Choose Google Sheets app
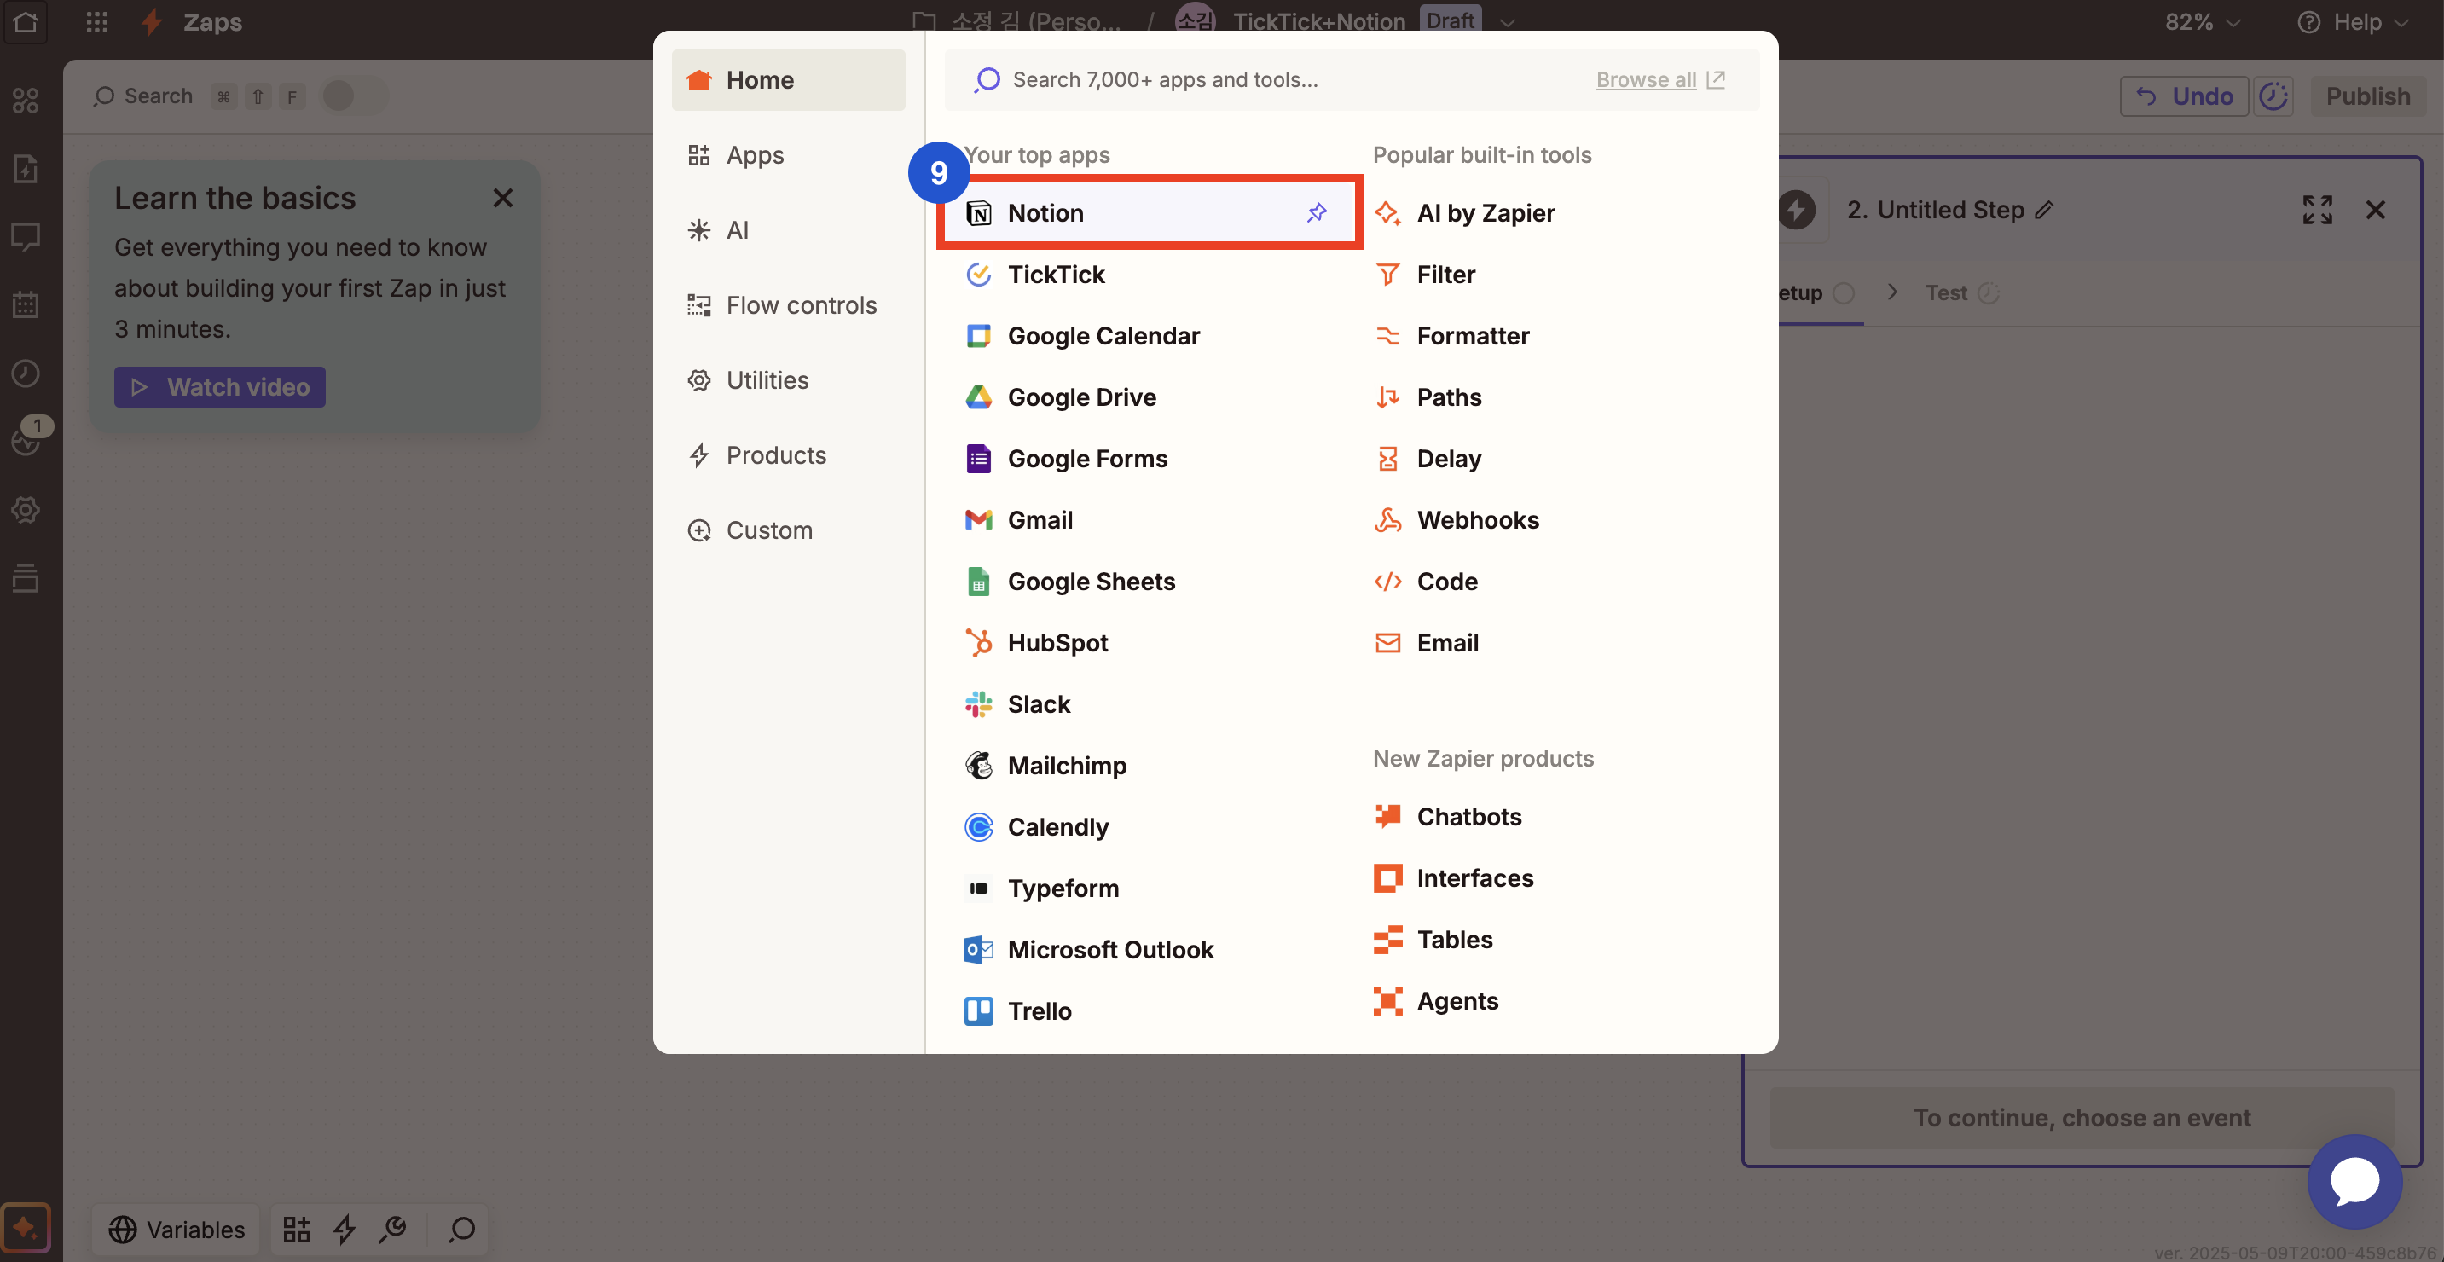Viewport: 2444px width, 1262px height. pos(1148,581)
